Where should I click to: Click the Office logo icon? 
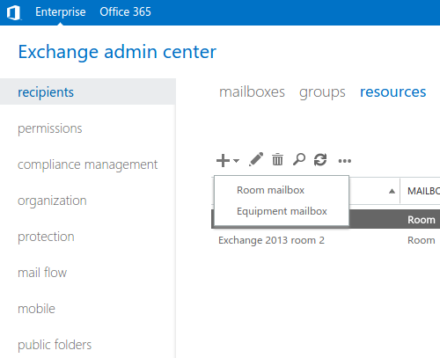point(13,13)
